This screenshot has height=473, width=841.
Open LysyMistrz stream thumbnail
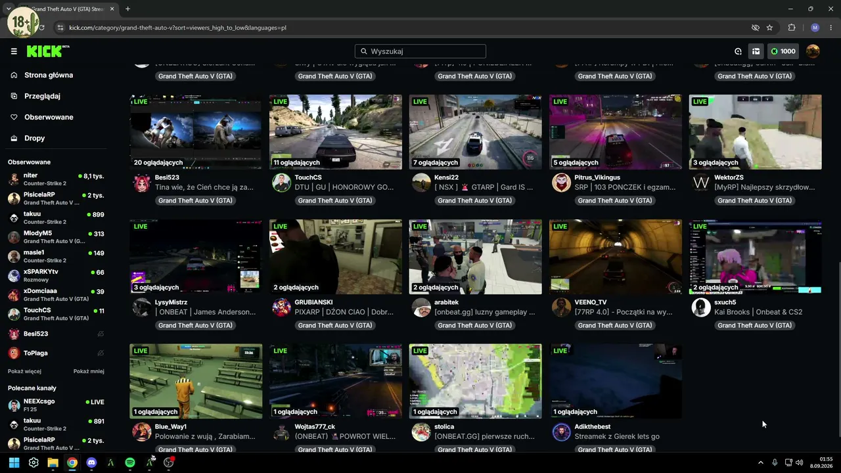pos(196,257)
